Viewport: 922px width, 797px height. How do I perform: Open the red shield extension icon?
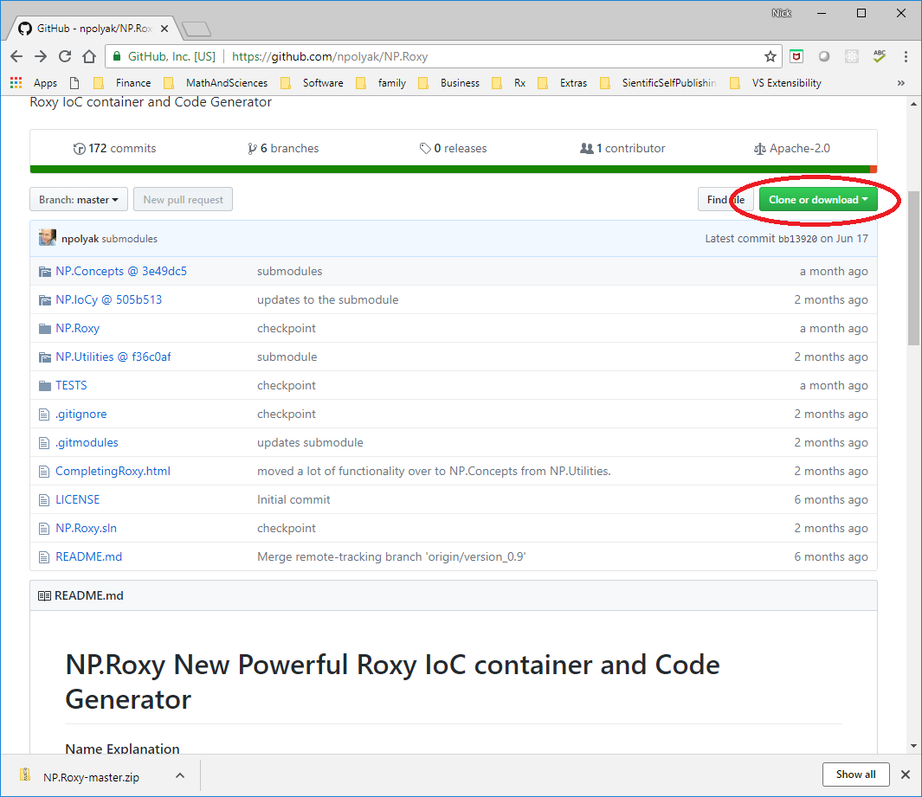tap(796, 56)
